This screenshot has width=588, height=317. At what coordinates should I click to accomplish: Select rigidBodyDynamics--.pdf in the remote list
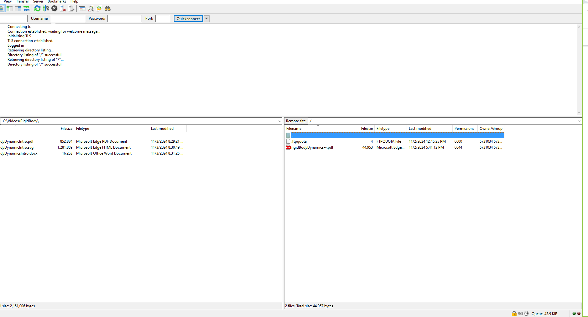(x=312, y=147)
